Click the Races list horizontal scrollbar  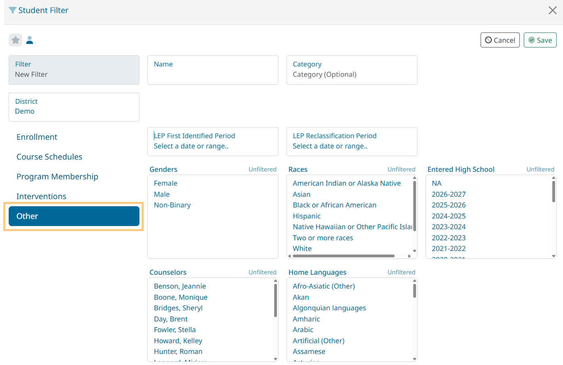point(343,256)
